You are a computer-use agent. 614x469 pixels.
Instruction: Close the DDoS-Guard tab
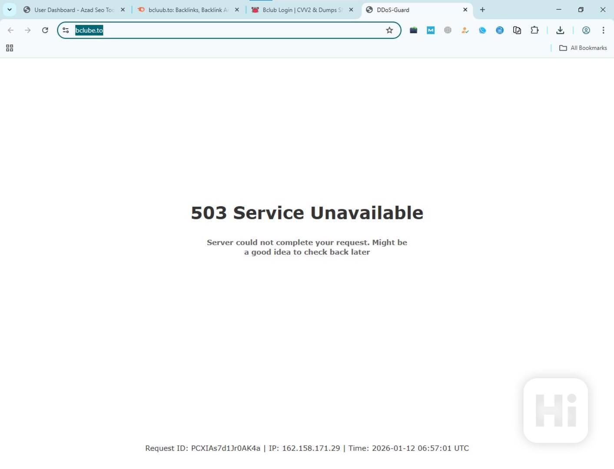point(465,10)
